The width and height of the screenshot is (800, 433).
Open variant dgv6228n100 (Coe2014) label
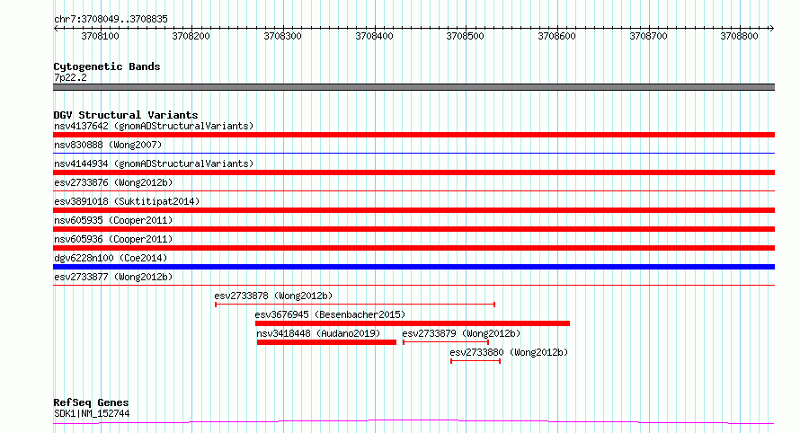pos(111,258)
